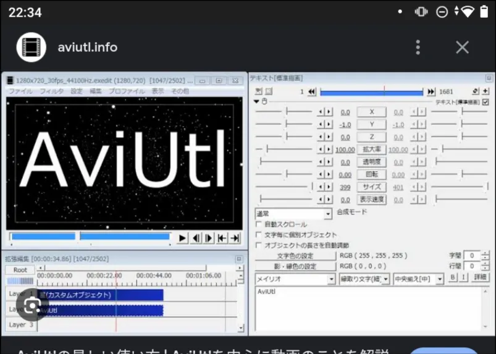Click the left size value 399
496x354 pixels.
coord(345,188)
